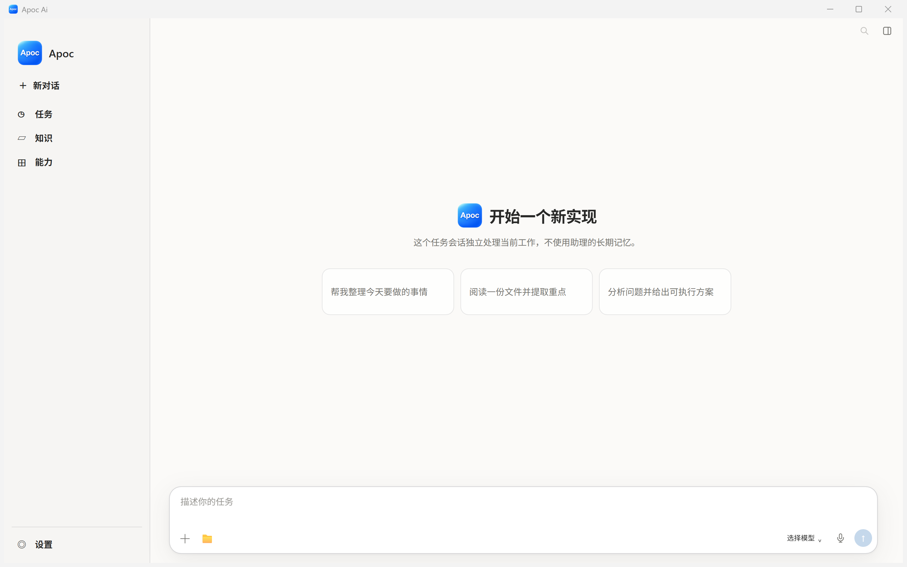Toggle the side panel layout icon
This screenshot has height=567, width=907.
[x=887, y=31]
